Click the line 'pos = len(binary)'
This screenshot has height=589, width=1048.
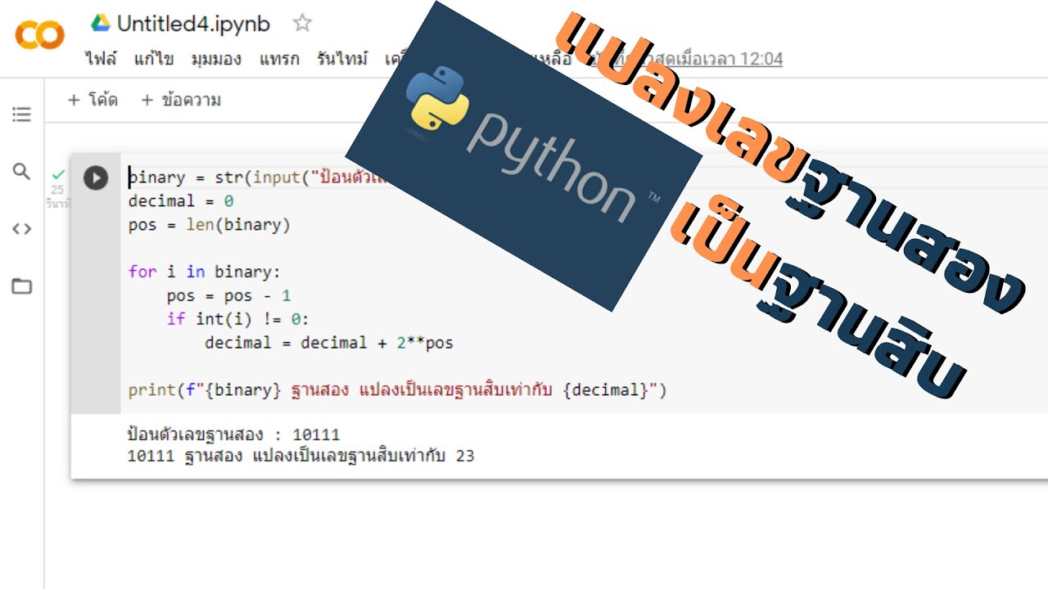pos(210,225)
